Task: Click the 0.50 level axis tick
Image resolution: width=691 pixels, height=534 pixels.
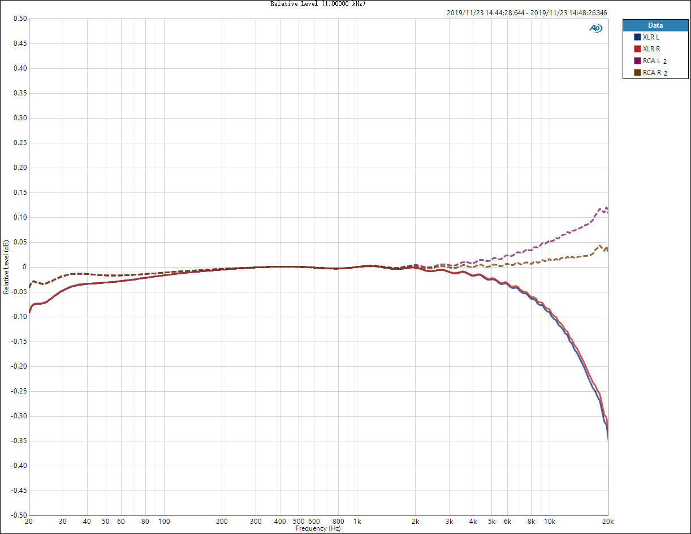Action: [20, 19]
